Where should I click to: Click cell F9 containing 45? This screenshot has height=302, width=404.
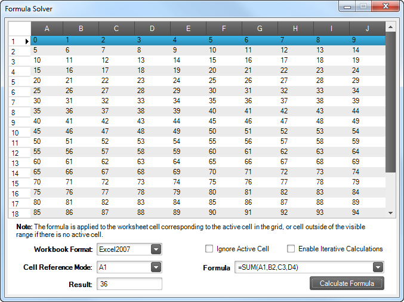click(x=224, y=121)
